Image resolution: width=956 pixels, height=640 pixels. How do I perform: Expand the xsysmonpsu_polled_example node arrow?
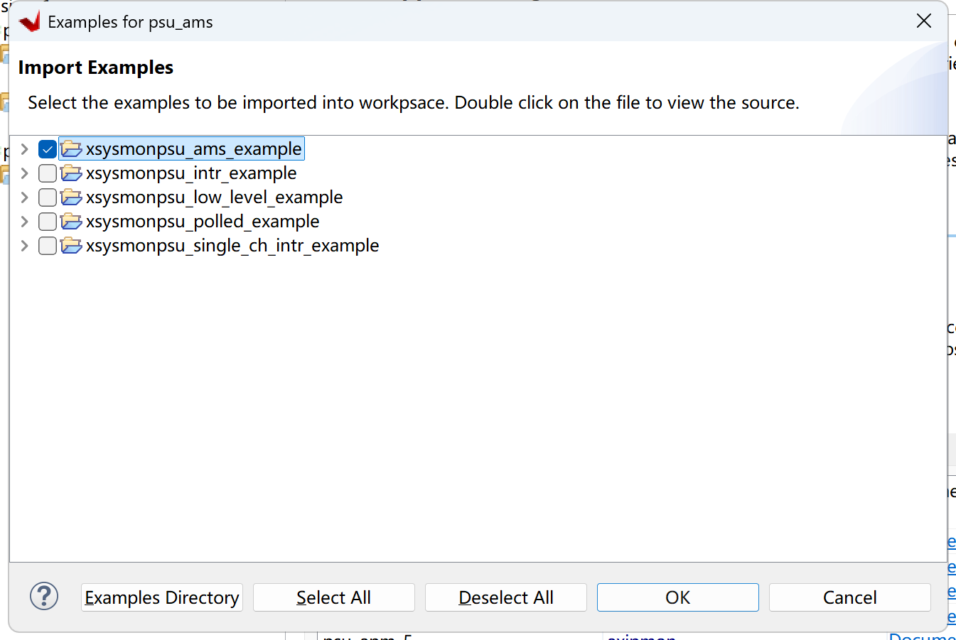click(24, 222)
